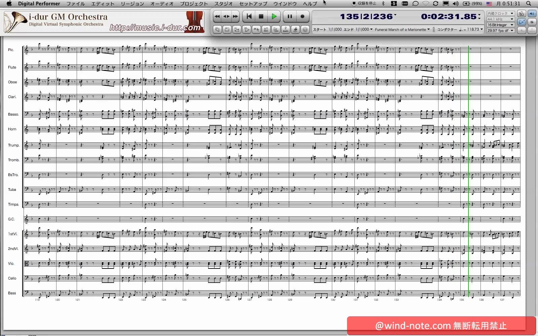538x336 pixels.
Task: Click 収録を停止 in the menu bar
Action: [x=364, y=3]
